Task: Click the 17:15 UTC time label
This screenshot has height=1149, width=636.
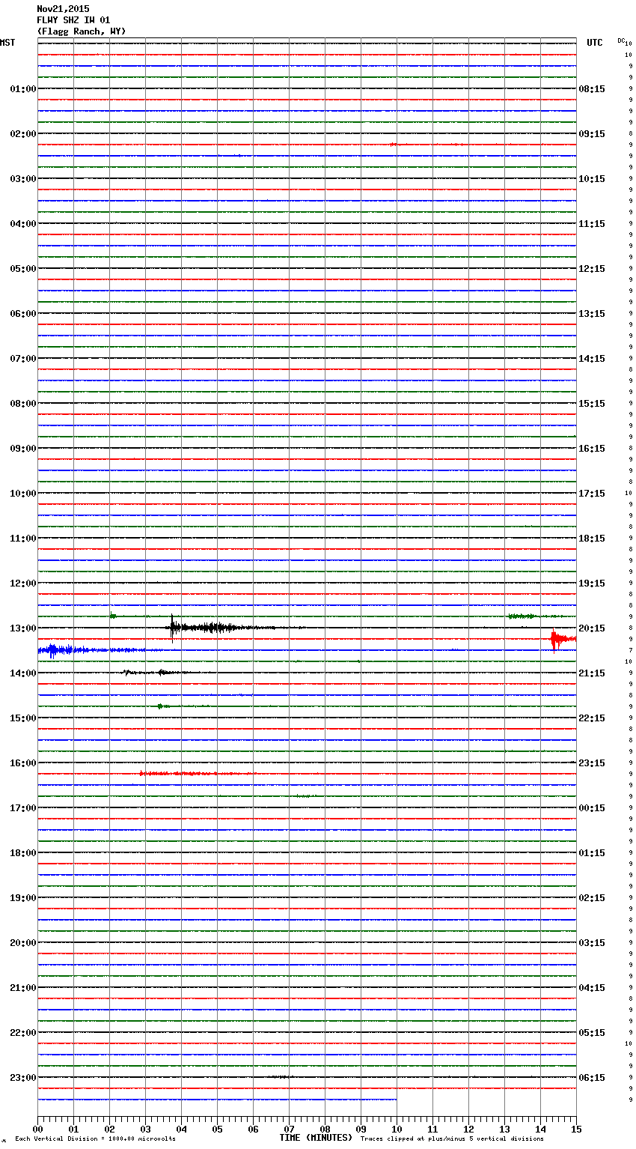Action: pos(592,494)
